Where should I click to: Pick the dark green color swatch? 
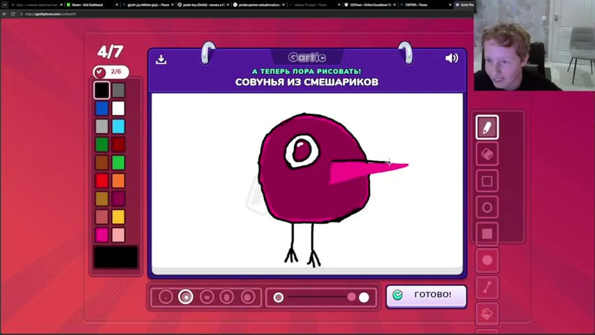(x=102, y=145)
